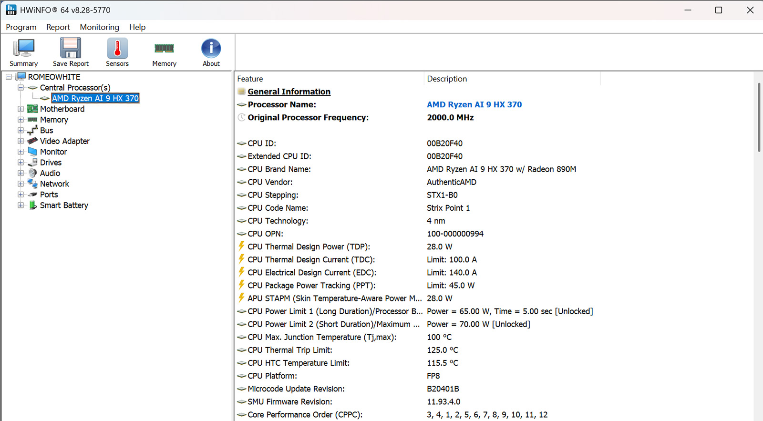
Task: Expand the Memory tree node
Action: (21, 120)
